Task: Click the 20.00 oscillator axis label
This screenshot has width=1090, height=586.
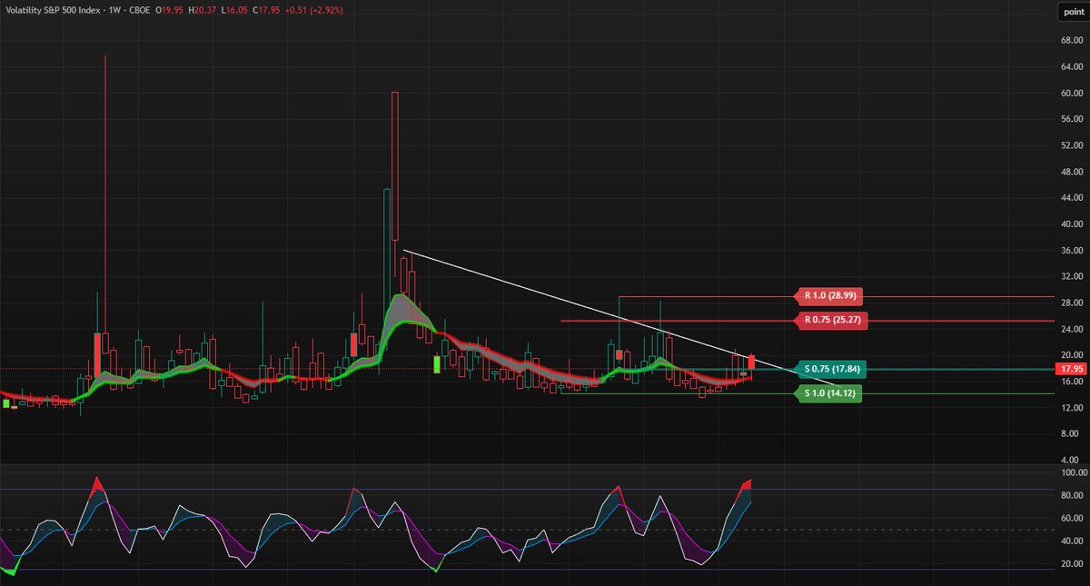Action: 1070,565
